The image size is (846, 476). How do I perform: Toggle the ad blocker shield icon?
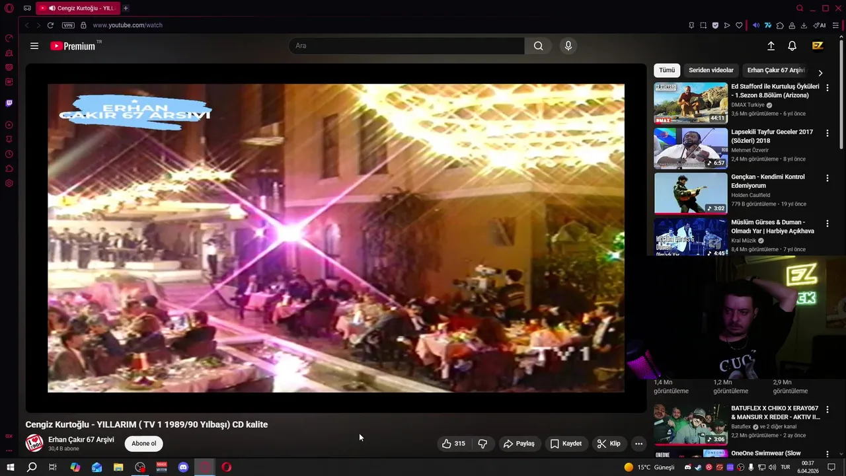(715, 25)
